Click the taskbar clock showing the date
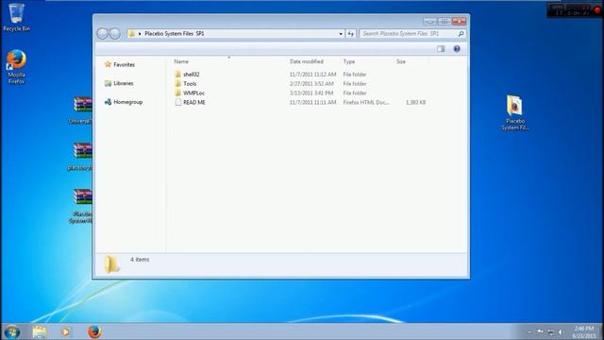Screen dimensions: 604x340 [583, 332]
